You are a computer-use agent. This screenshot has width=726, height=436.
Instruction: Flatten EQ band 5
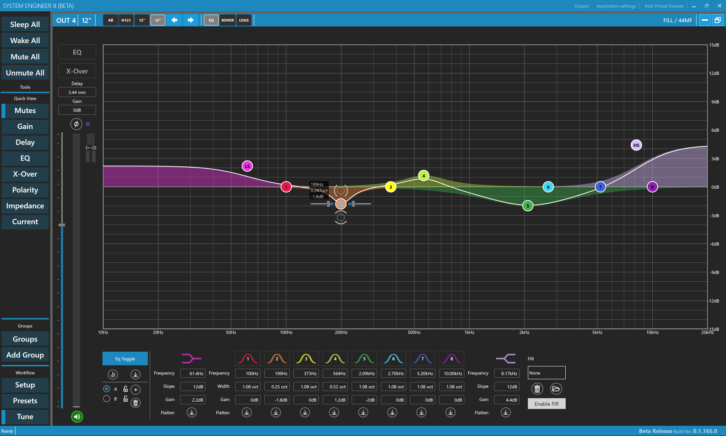(363, 413)
